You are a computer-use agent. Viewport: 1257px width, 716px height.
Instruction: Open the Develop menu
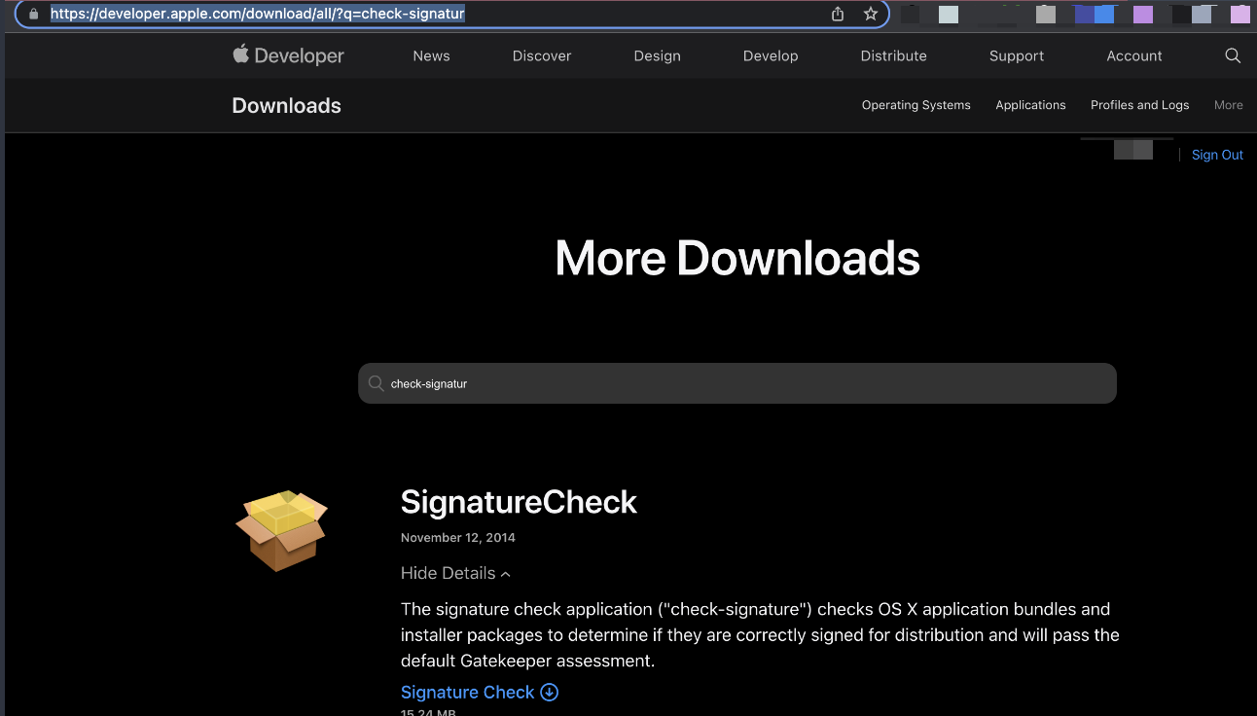(x=771, y=56)
